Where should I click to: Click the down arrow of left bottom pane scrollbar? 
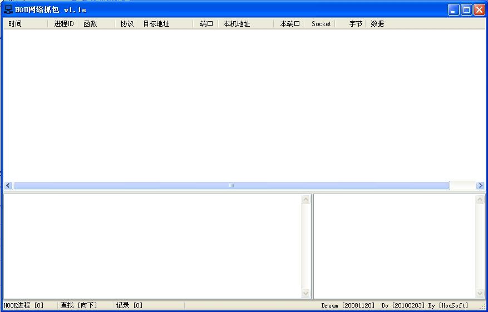pos(306,293)
